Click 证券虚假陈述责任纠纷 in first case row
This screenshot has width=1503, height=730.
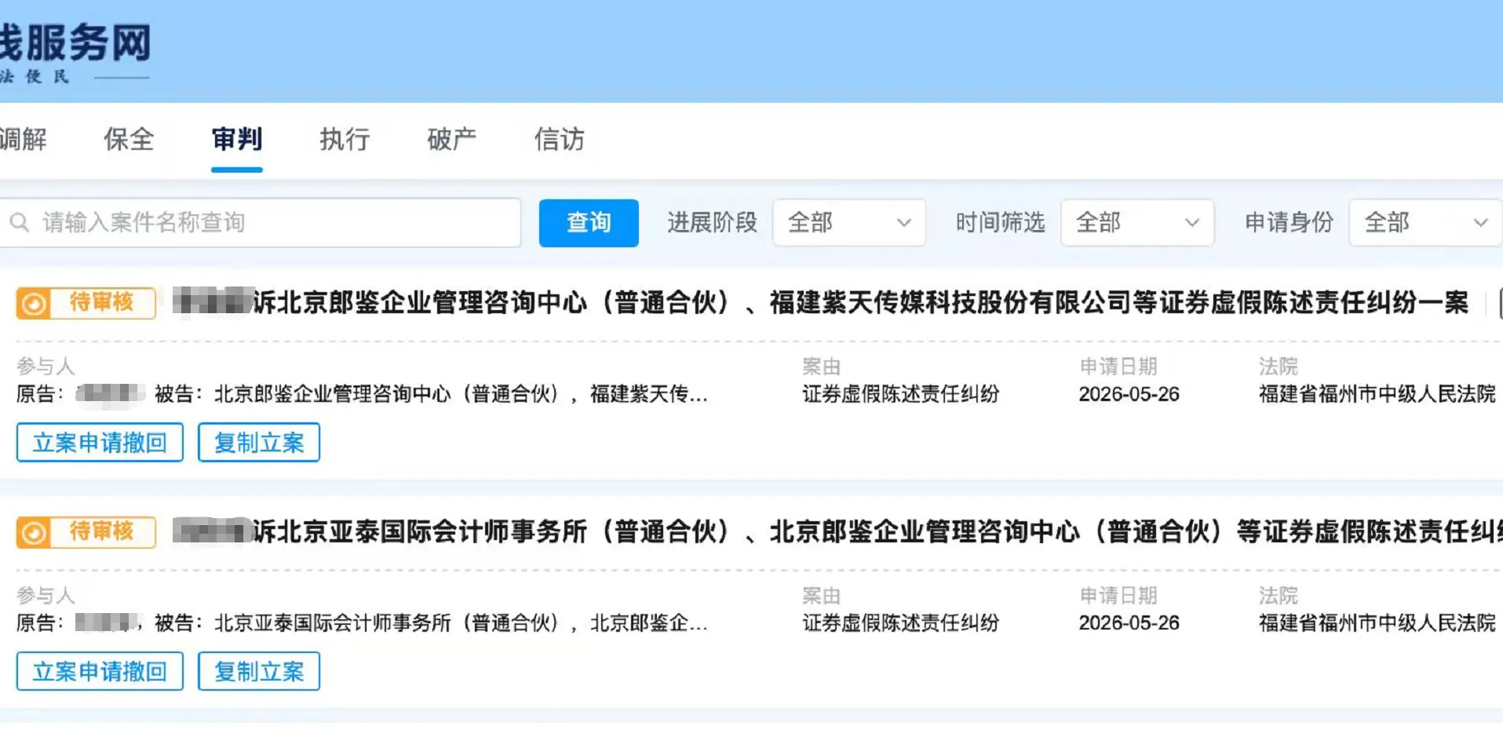(900, 394)
